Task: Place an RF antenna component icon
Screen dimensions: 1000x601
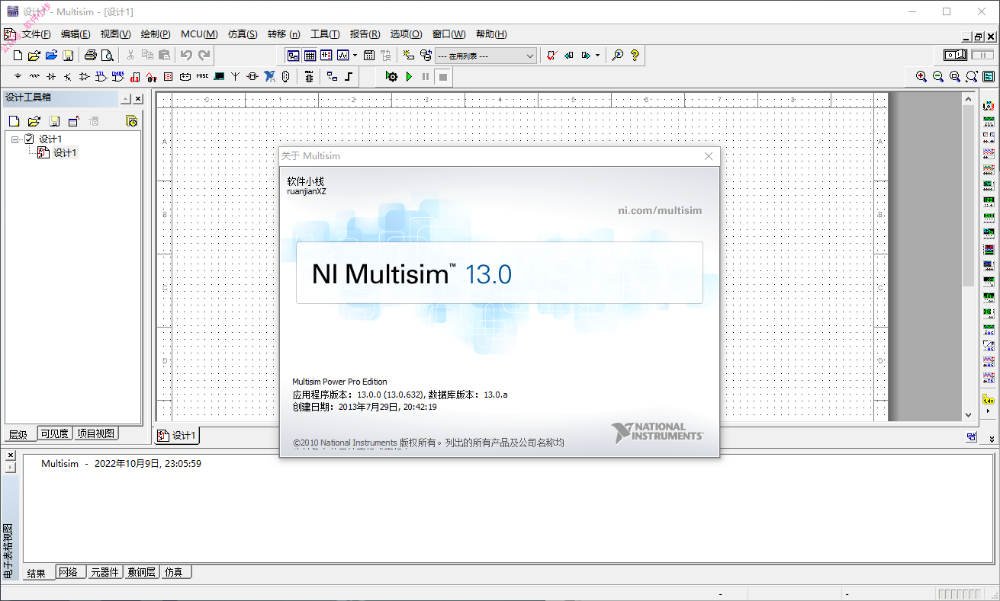Action: (x=236, y=76)
